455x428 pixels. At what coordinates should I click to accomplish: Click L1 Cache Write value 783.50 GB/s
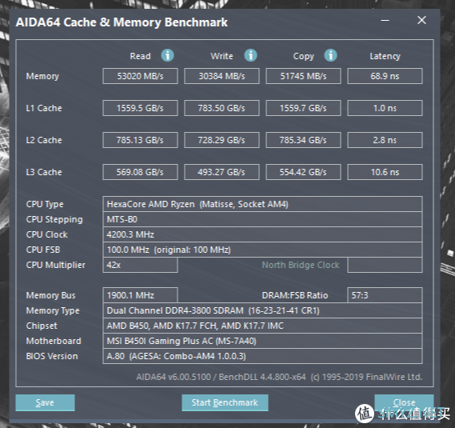click(x=222, y=108)
